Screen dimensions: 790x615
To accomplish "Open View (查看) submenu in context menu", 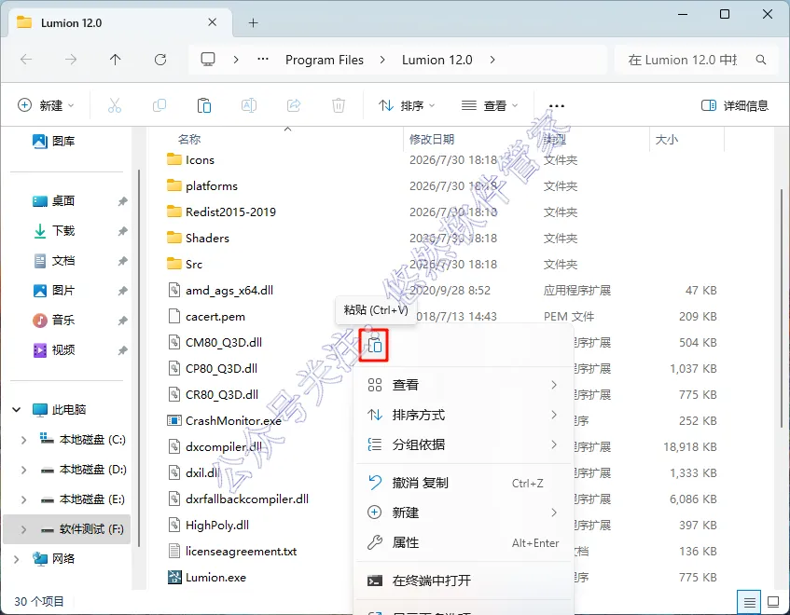I will coord(463,385).
